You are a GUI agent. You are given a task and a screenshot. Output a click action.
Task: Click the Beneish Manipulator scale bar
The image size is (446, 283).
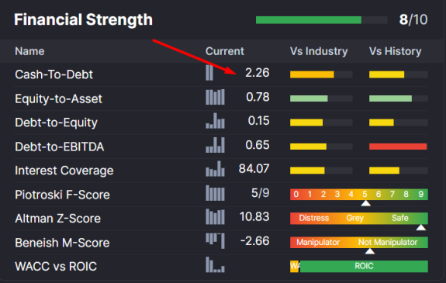359,243
